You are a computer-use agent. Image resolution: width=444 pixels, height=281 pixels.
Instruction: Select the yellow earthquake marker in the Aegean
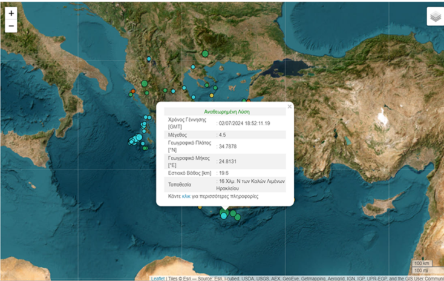coord(212,96)
